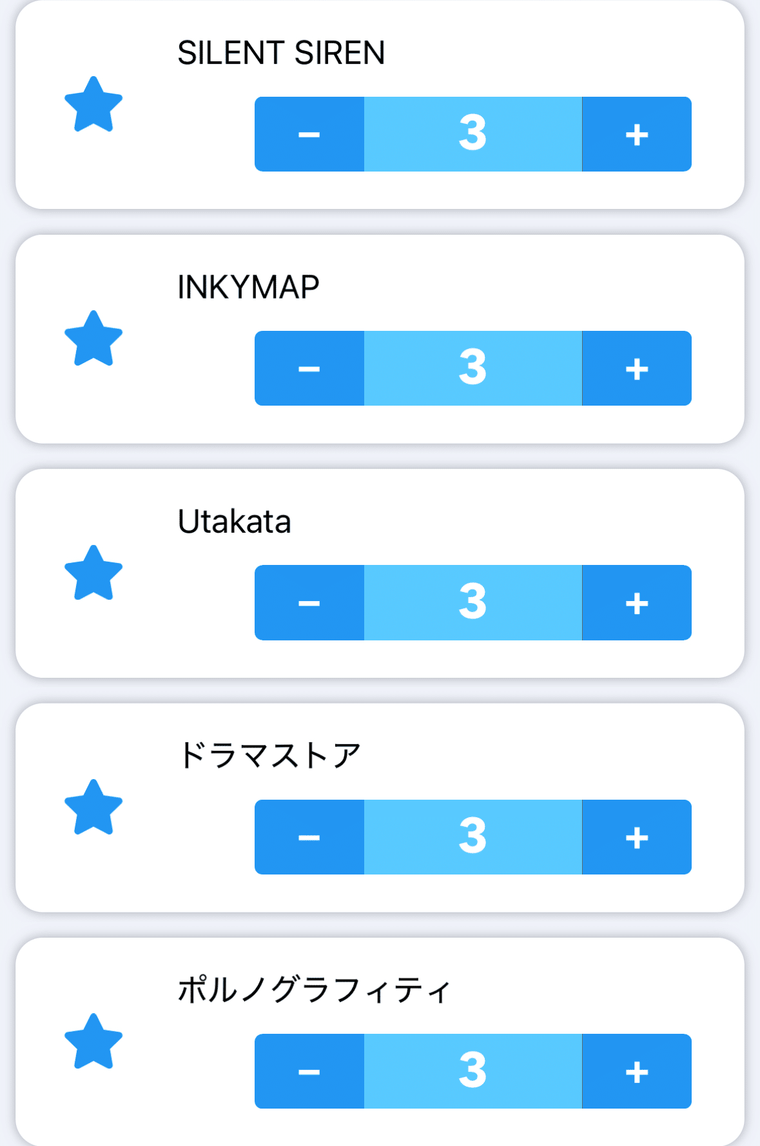Open the Utakata artist label
Viewport: 760px width, 1146px height.
pyautogui.click(x=234, y=522)
